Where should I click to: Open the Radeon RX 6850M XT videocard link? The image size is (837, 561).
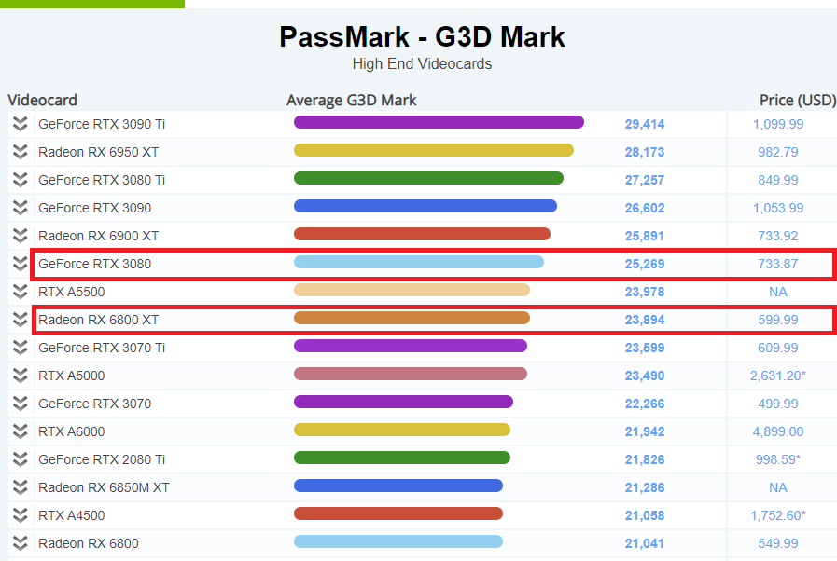104,487
